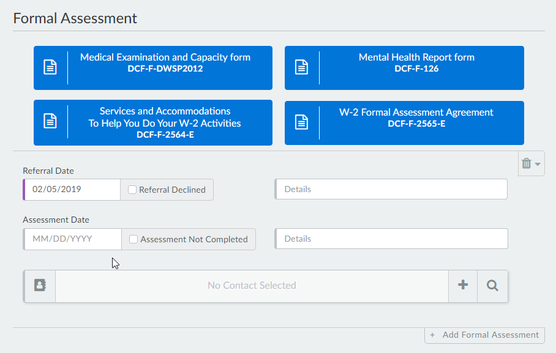Expand the dropdown arrow beside trash icon
This screenshot has height=353, width=556.
point(538,164)
